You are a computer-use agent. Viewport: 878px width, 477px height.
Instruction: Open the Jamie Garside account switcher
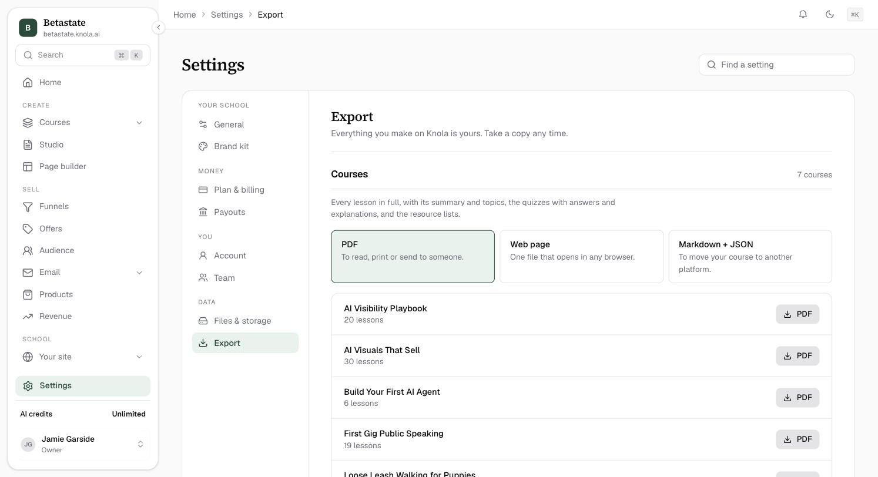[83, 444]
